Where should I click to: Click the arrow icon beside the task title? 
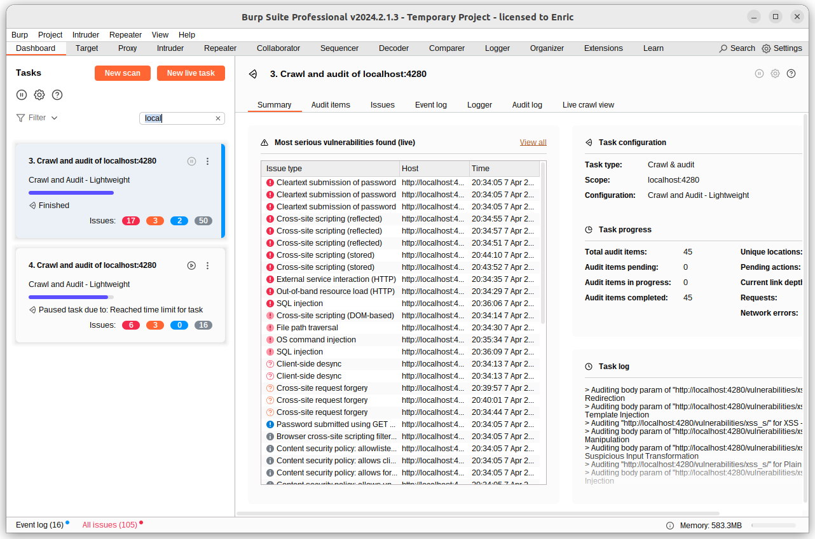click(252, 73)
